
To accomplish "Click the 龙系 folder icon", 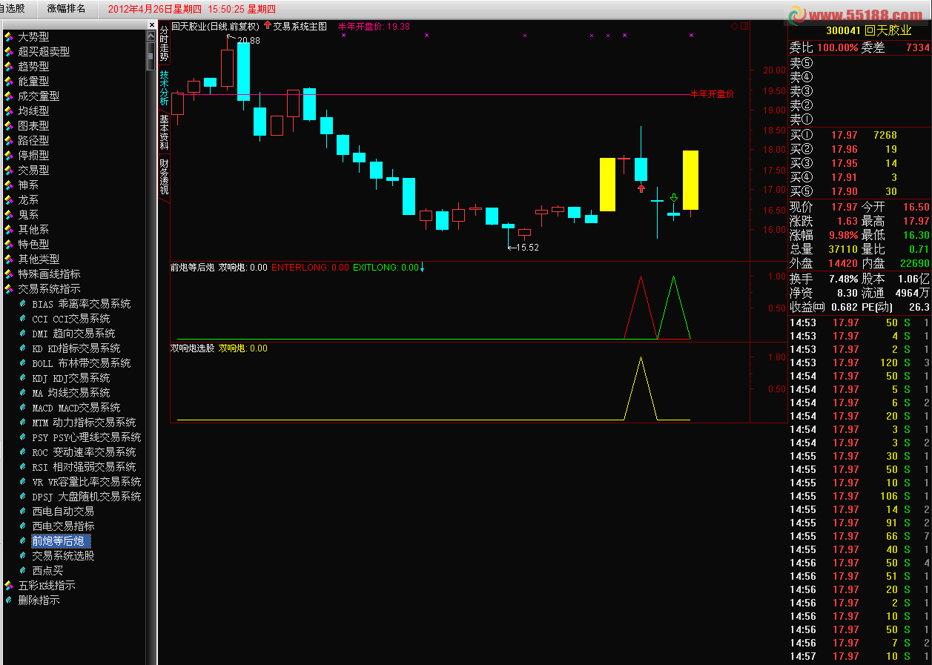I will click(x=9, y=200).
